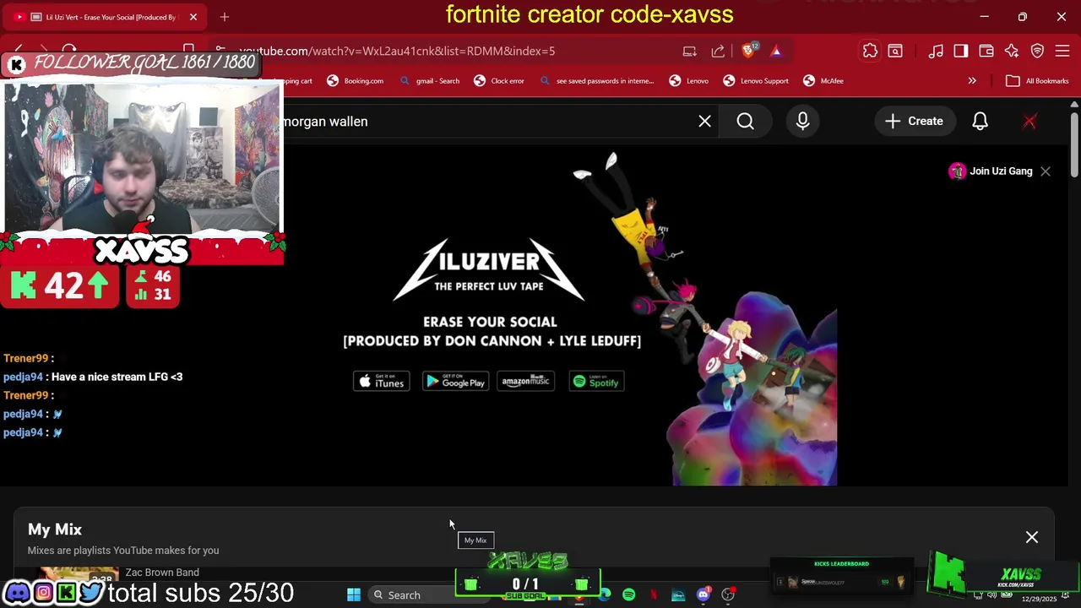Switch to the Lil Uzi Vert YouTube tab

tap(106, 17)
